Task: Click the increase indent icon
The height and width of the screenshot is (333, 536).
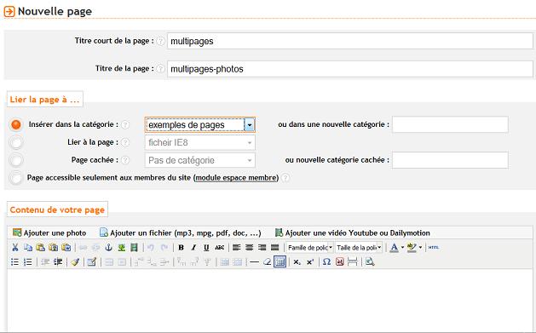Action: pyautogui.click(x=58, y=262)
